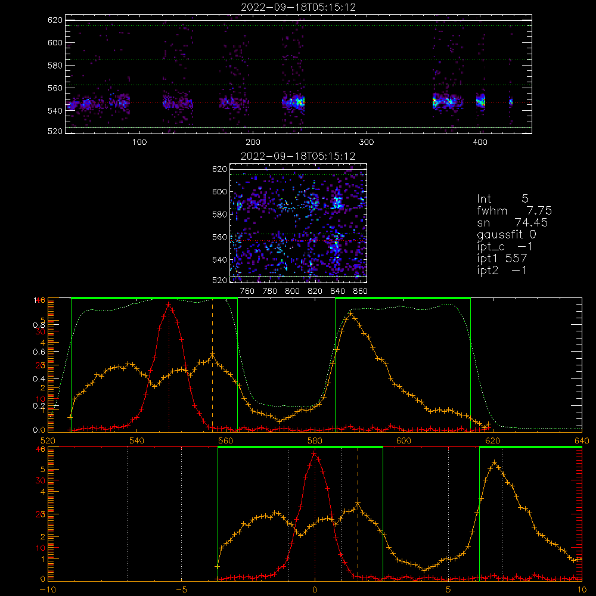The height and width of the screenshot is (596, 596).
Task: Click the top plot title 2022-09-18T05:15:12
Action: point(298,7)
